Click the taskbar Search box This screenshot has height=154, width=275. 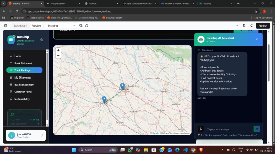(98, 150)
